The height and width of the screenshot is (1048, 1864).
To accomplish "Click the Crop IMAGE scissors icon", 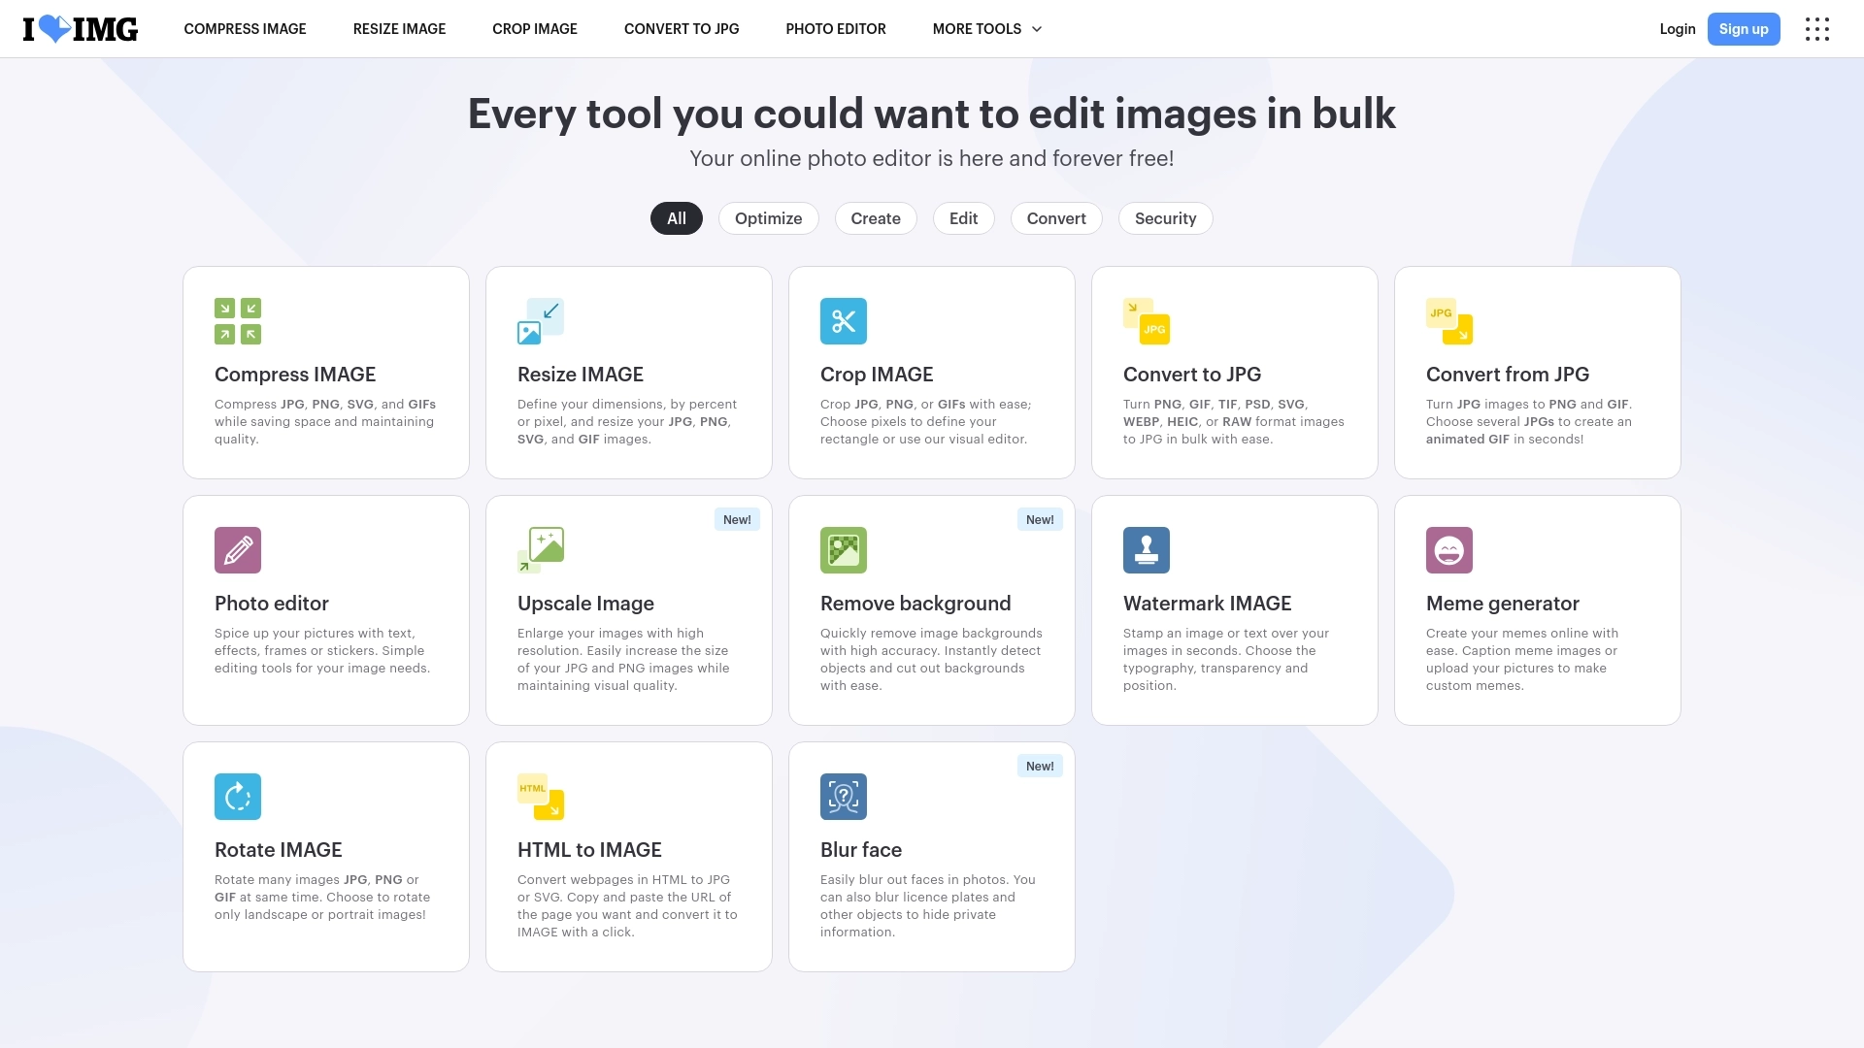I will [x=844, y=321].
